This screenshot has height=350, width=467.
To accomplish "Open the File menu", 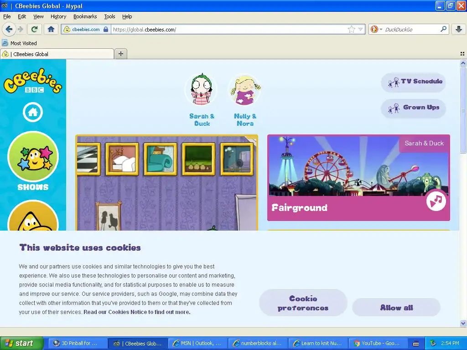I will 7,16.
